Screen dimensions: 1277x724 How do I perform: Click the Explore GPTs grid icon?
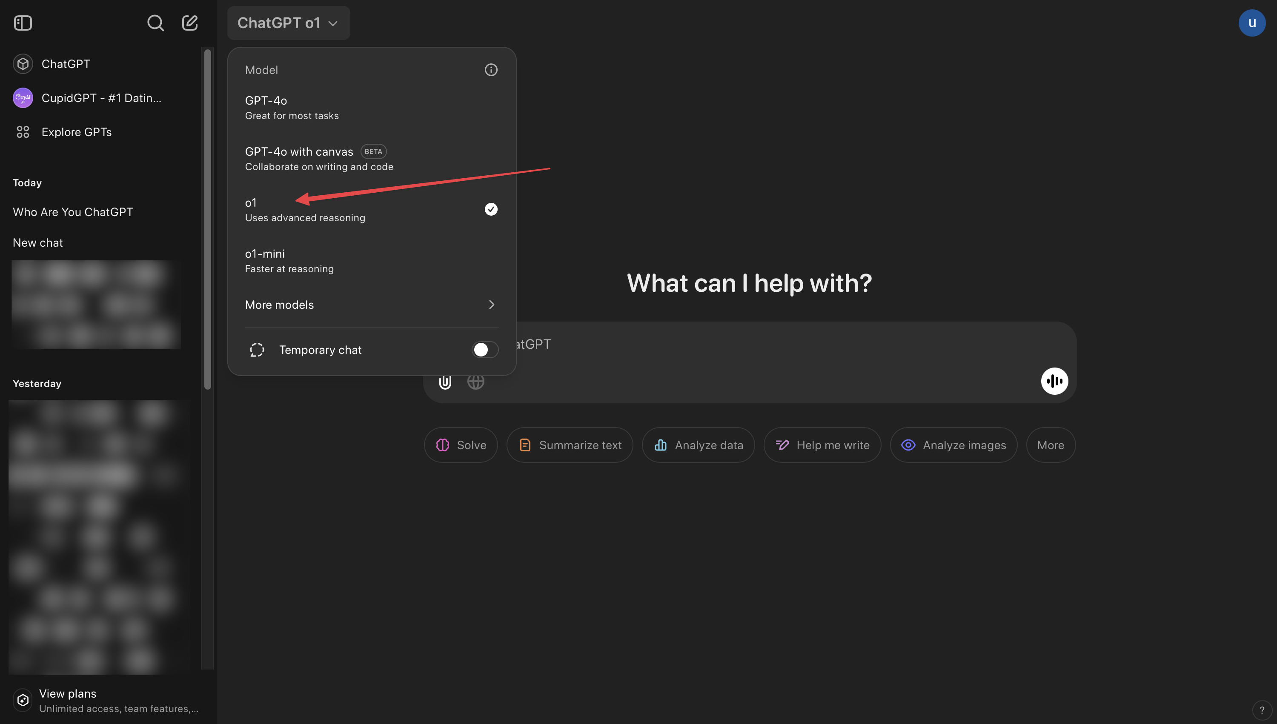(23, 132)
